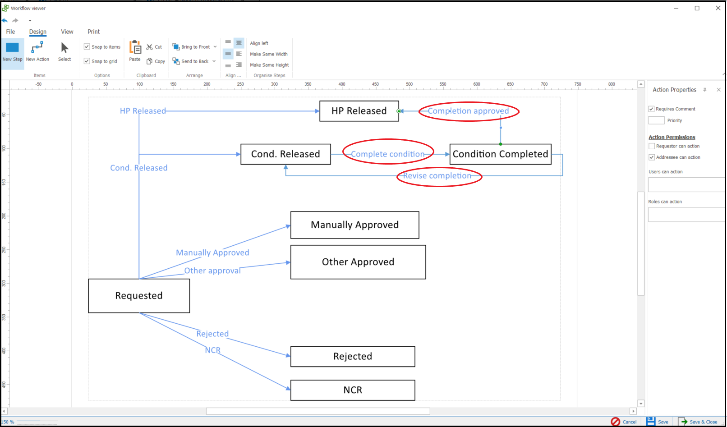Toggle the Snap to grid checkbox
This screenshot has width=727, height=427.
[87, 61]
